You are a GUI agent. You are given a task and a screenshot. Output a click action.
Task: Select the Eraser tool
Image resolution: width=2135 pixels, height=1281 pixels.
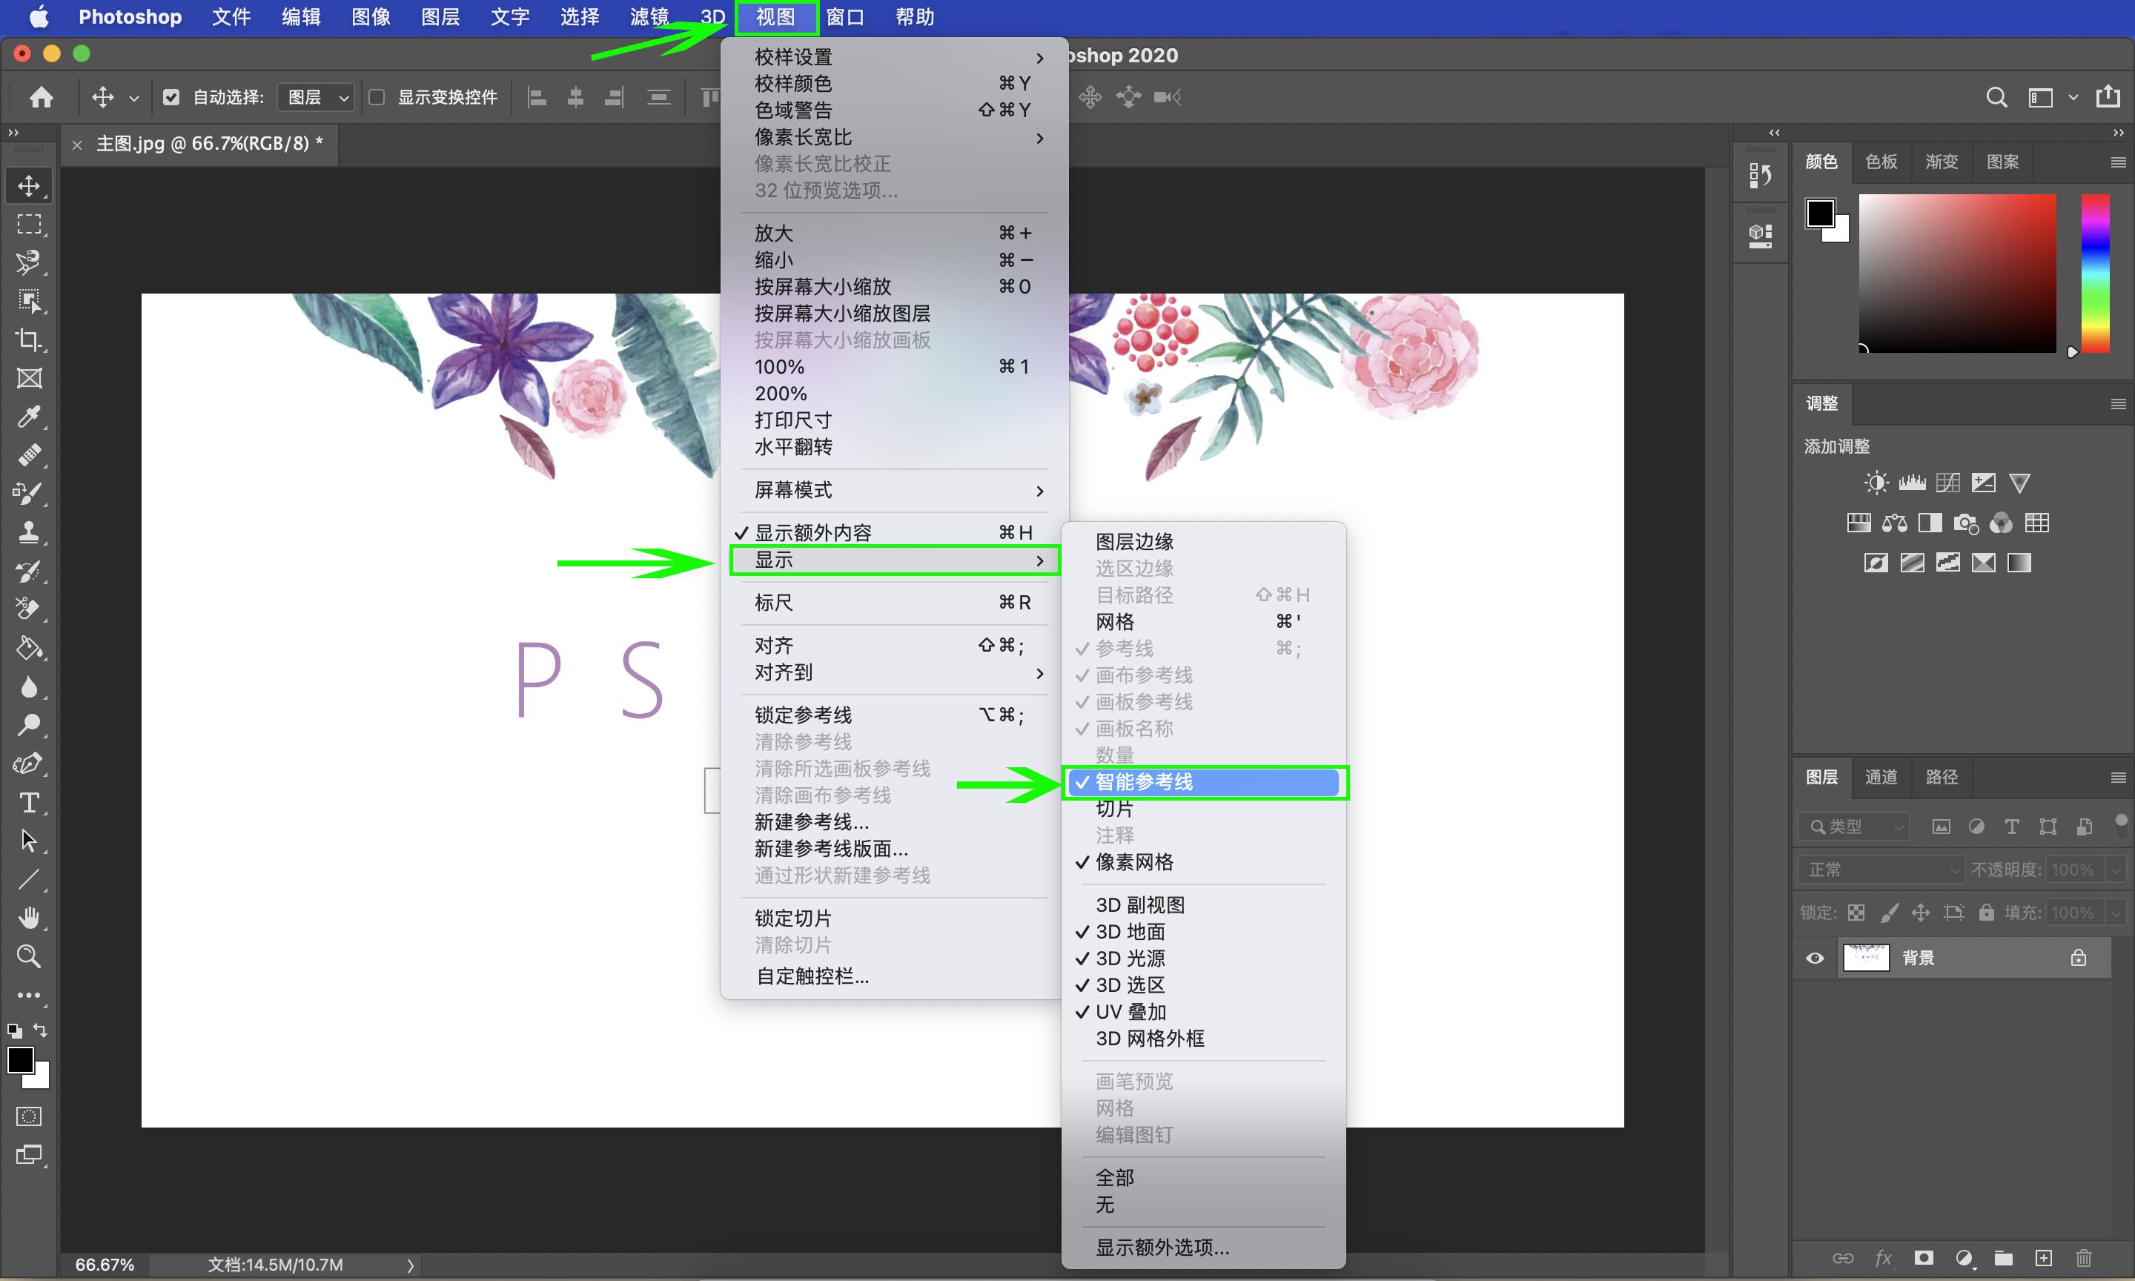(x=30, y=609)
